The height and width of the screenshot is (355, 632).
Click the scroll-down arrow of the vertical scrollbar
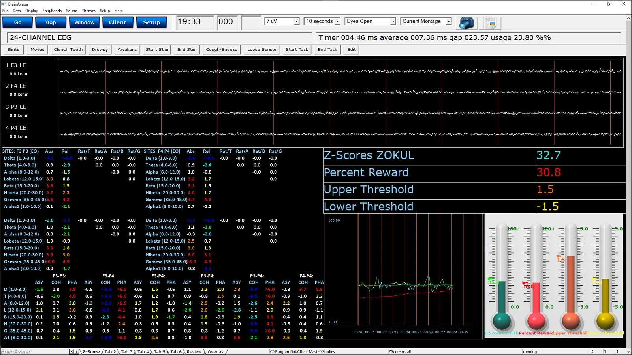(628, 351)
